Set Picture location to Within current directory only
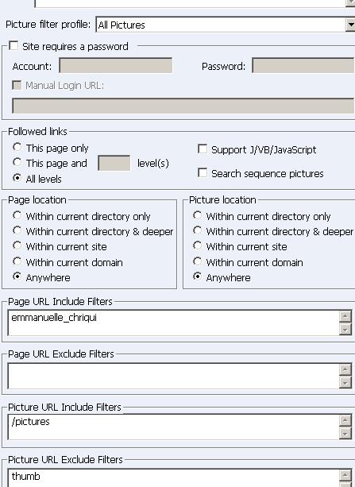 coord(197,215)
